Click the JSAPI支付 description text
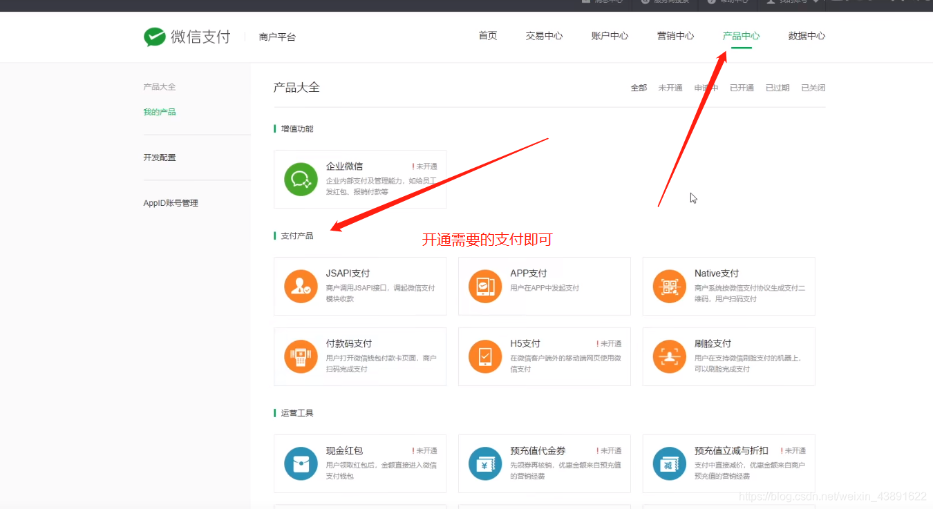Image resolution: width=933 pixels, height=509 pixels. (x=381, y=294)
